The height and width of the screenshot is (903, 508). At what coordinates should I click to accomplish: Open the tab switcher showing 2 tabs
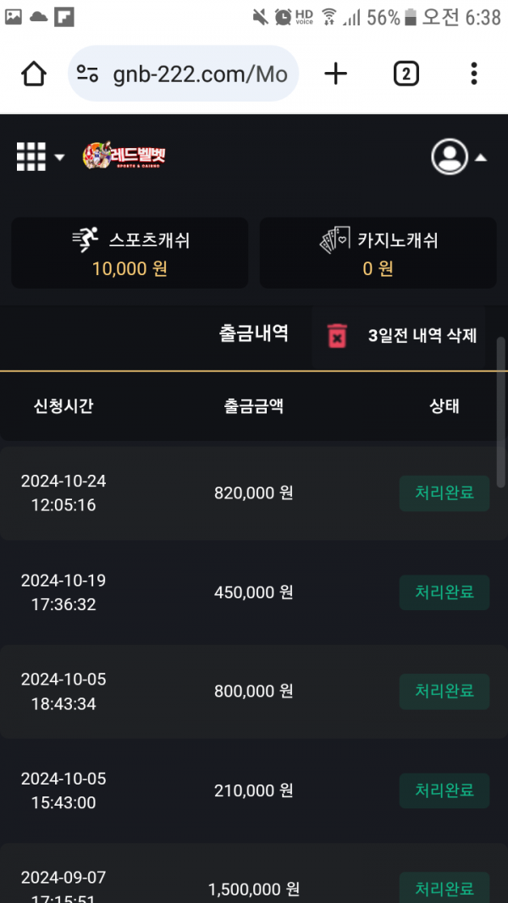coord(406,74)
